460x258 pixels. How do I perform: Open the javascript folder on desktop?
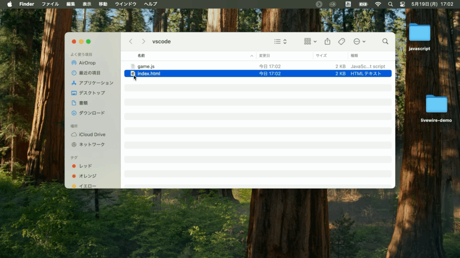419,33
